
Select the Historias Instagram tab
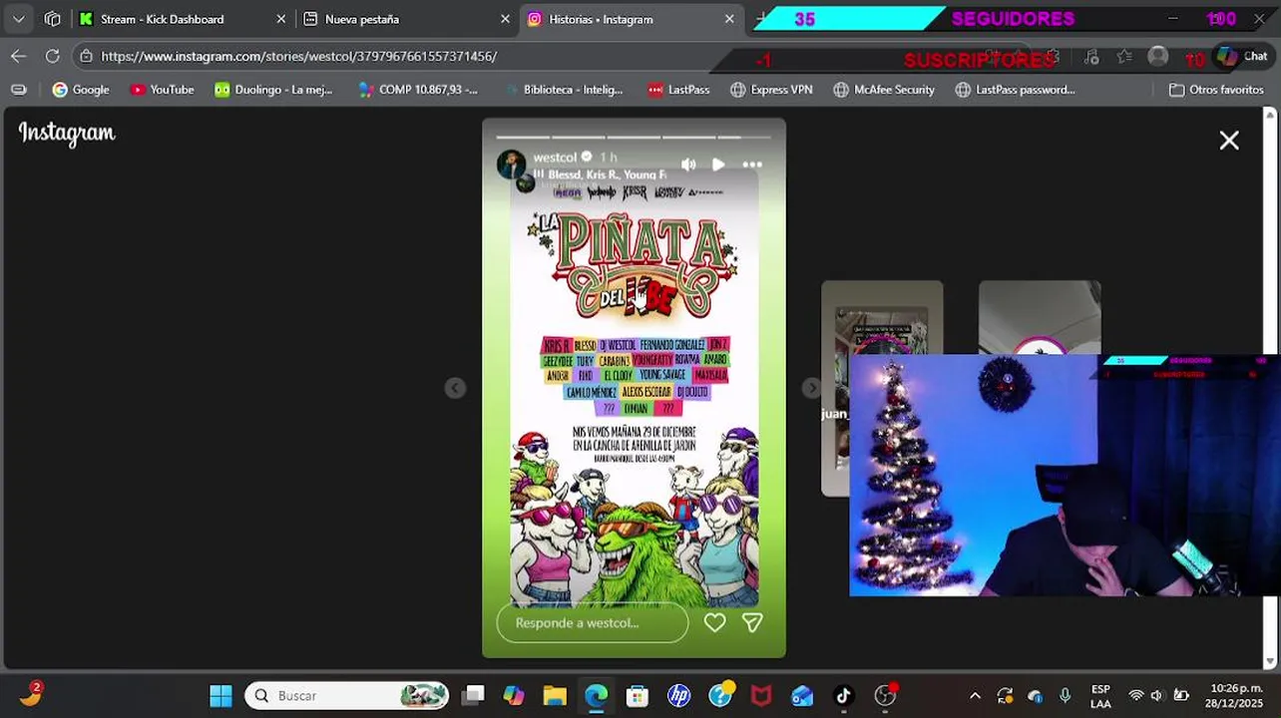tap(601, 19)
